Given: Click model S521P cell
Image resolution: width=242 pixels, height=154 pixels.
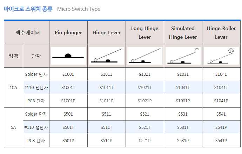Looking at the screenshot, I should coord(145,141).
